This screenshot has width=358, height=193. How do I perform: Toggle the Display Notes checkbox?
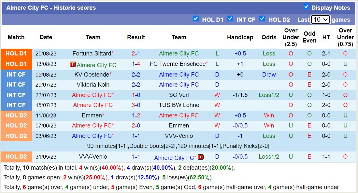click(306, 7)
